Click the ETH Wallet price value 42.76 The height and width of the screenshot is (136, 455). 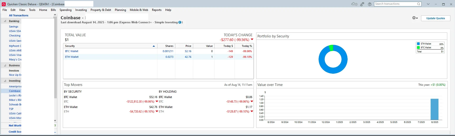pyautogui.click(x=188, y=57)
